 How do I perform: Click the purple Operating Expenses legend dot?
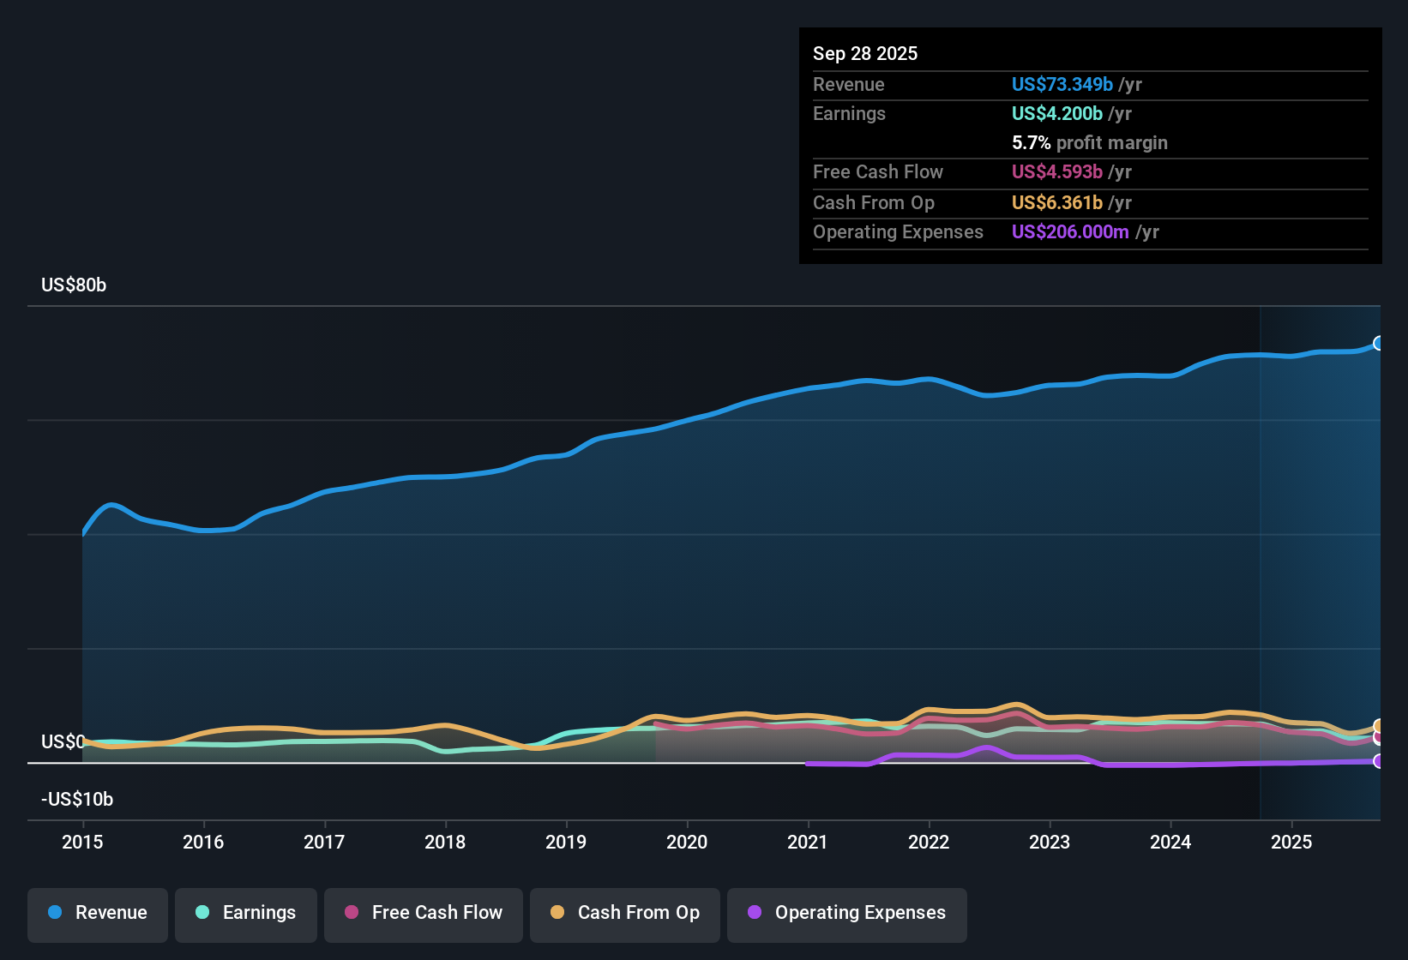755,912
